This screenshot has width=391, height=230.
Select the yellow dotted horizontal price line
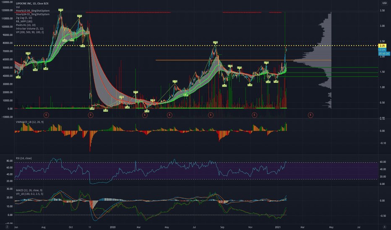point(196,46)
